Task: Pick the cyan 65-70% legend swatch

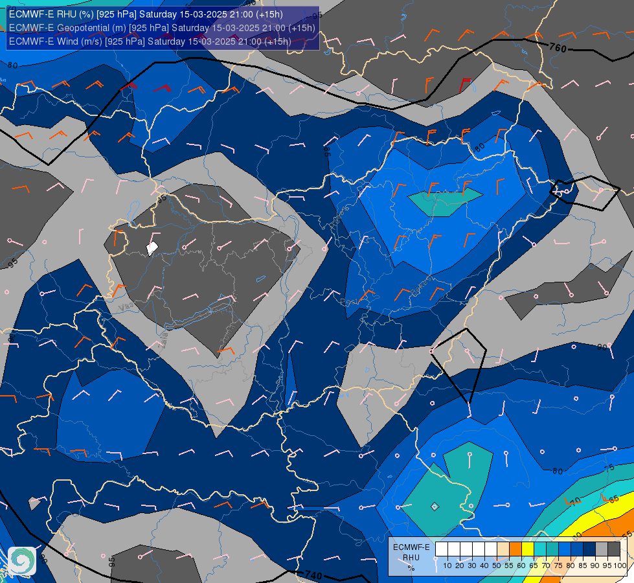Action: (540, 549)
